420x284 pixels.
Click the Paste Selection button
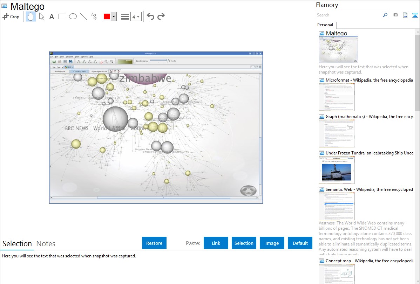click(x=244, y=243)
